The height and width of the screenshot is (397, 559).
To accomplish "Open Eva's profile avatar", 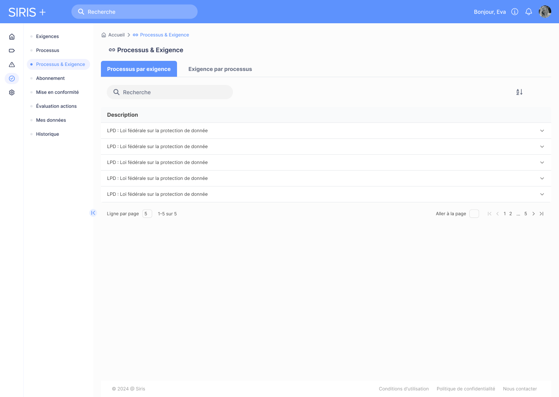I will pos(545,12).
